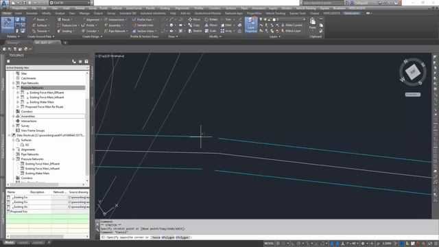Image resolution: width=439 pixels, height=247 pixels.
Task: Expand the Draw panel dropdown
Action: [x=173, y=36]
